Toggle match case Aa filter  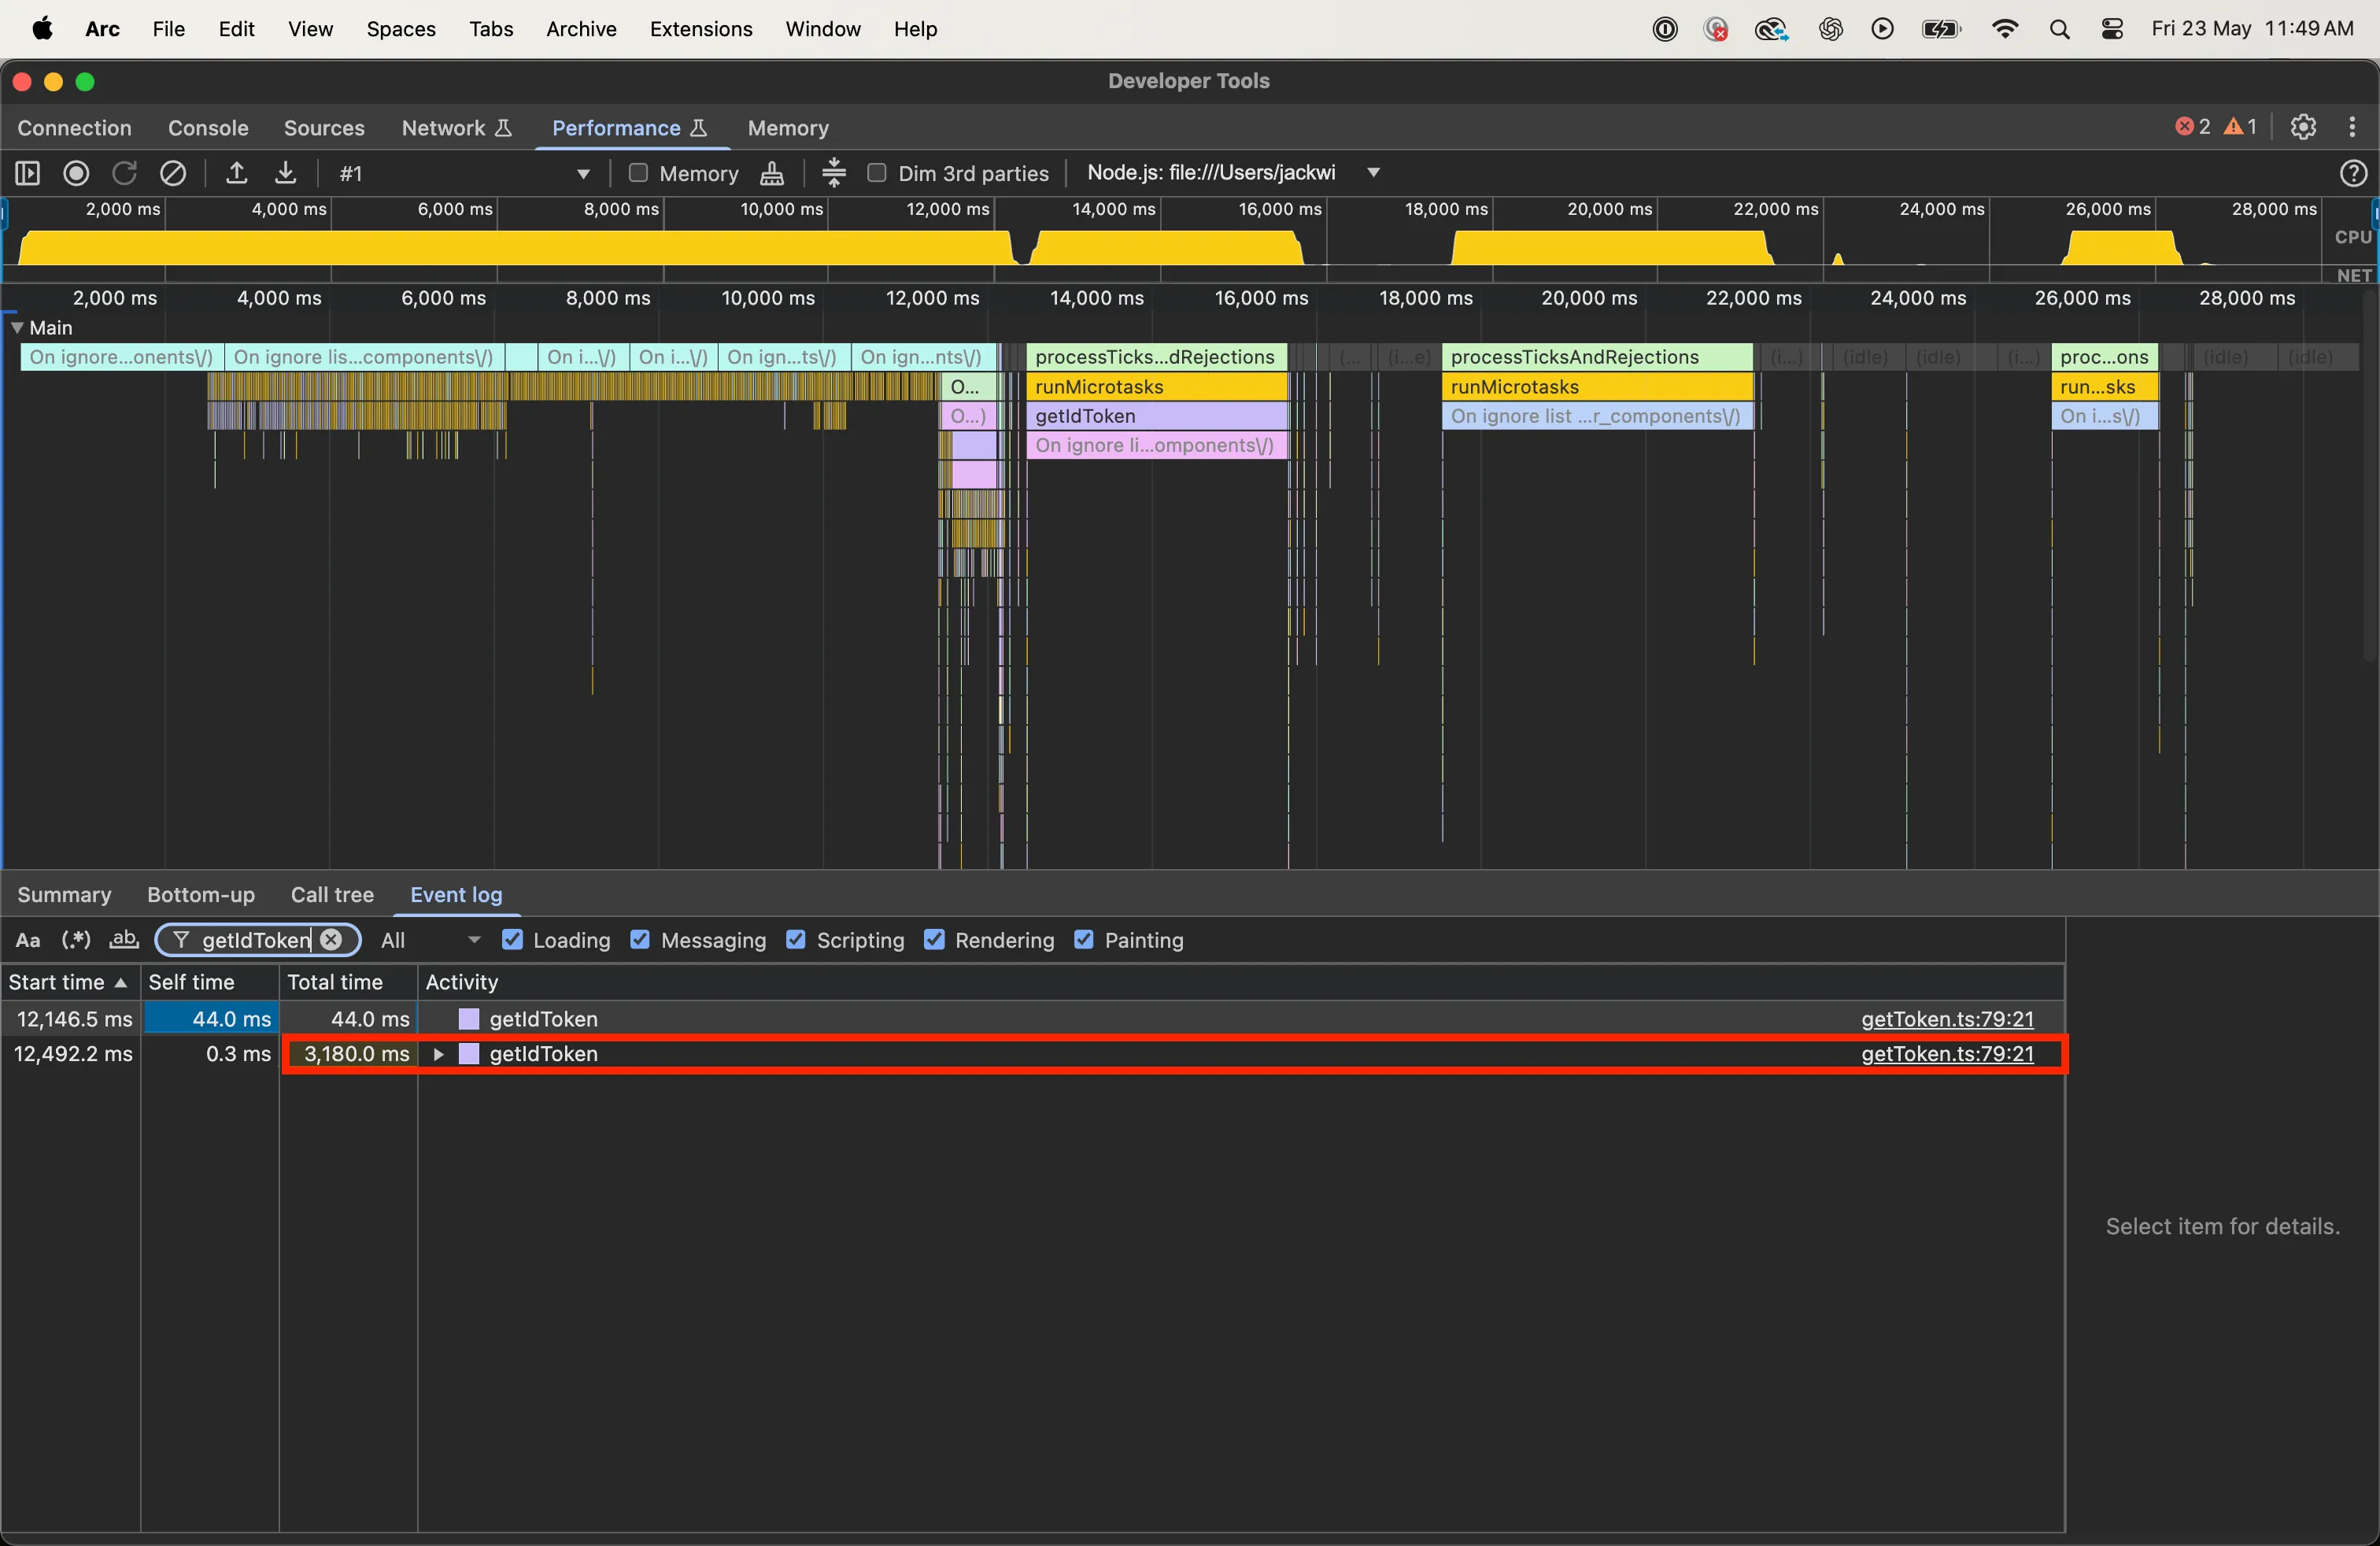click(28, 940)
